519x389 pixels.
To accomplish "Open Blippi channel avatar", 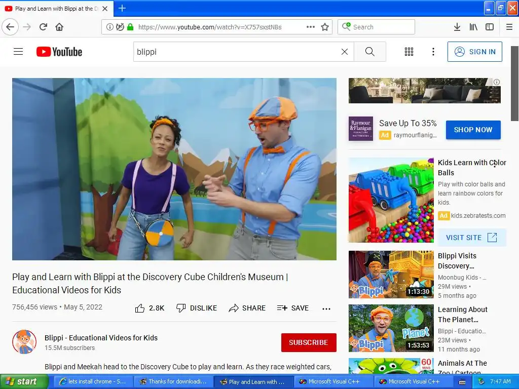I will pos(24,342).
